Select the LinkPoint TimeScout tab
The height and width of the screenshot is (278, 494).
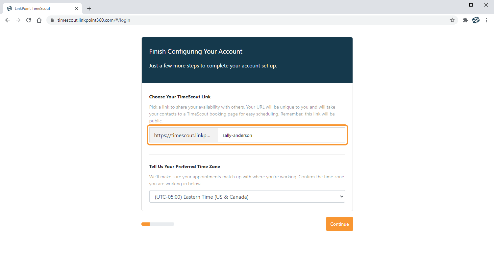[36, 9]
